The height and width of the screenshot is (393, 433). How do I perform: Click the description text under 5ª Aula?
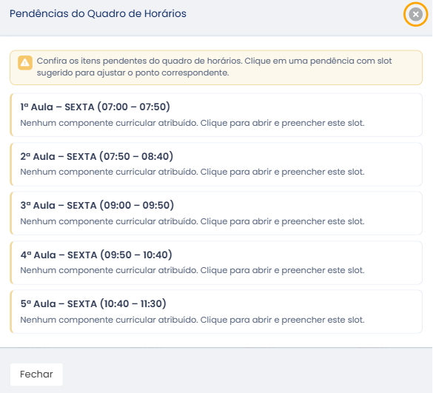192,320
